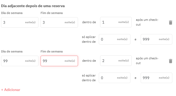
Task: Edit the 0 nights field in the 3-night rule
Action: coord(115,39)
